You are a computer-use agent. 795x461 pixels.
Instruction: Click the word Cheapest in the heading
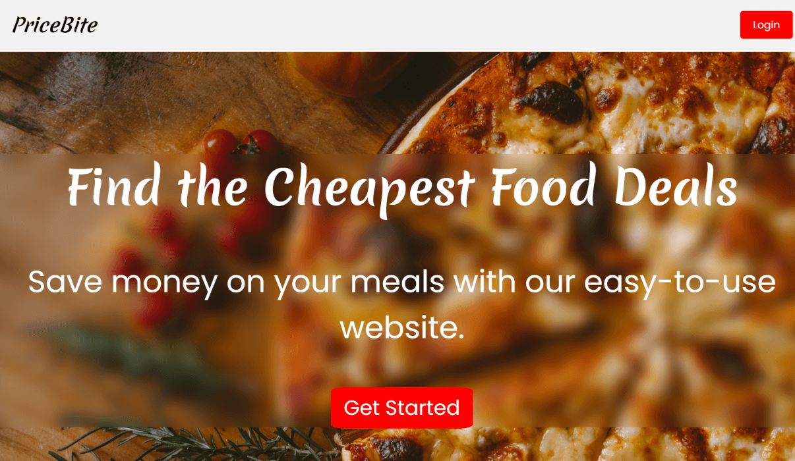tap(370, 188)
